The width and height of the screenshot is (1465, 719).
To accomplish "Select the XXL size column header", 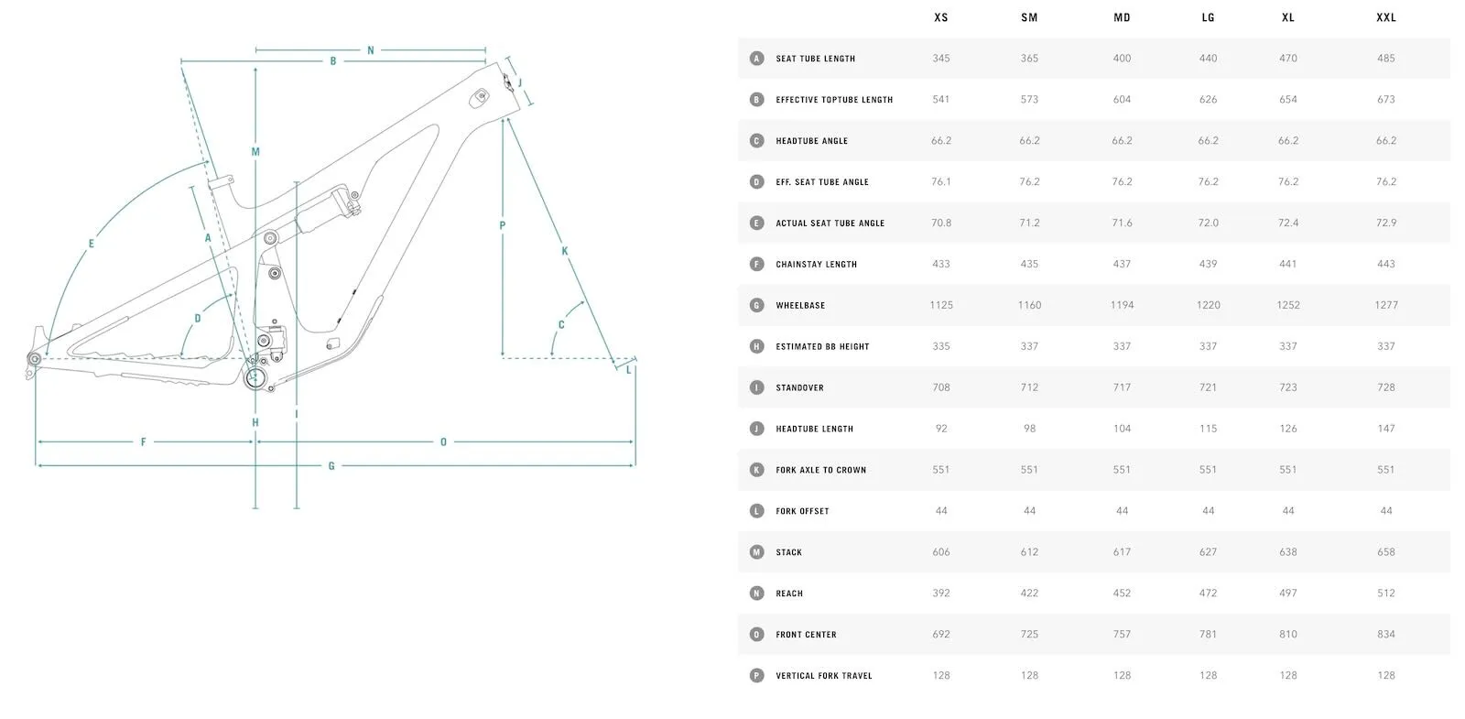I will point(1386,17).
